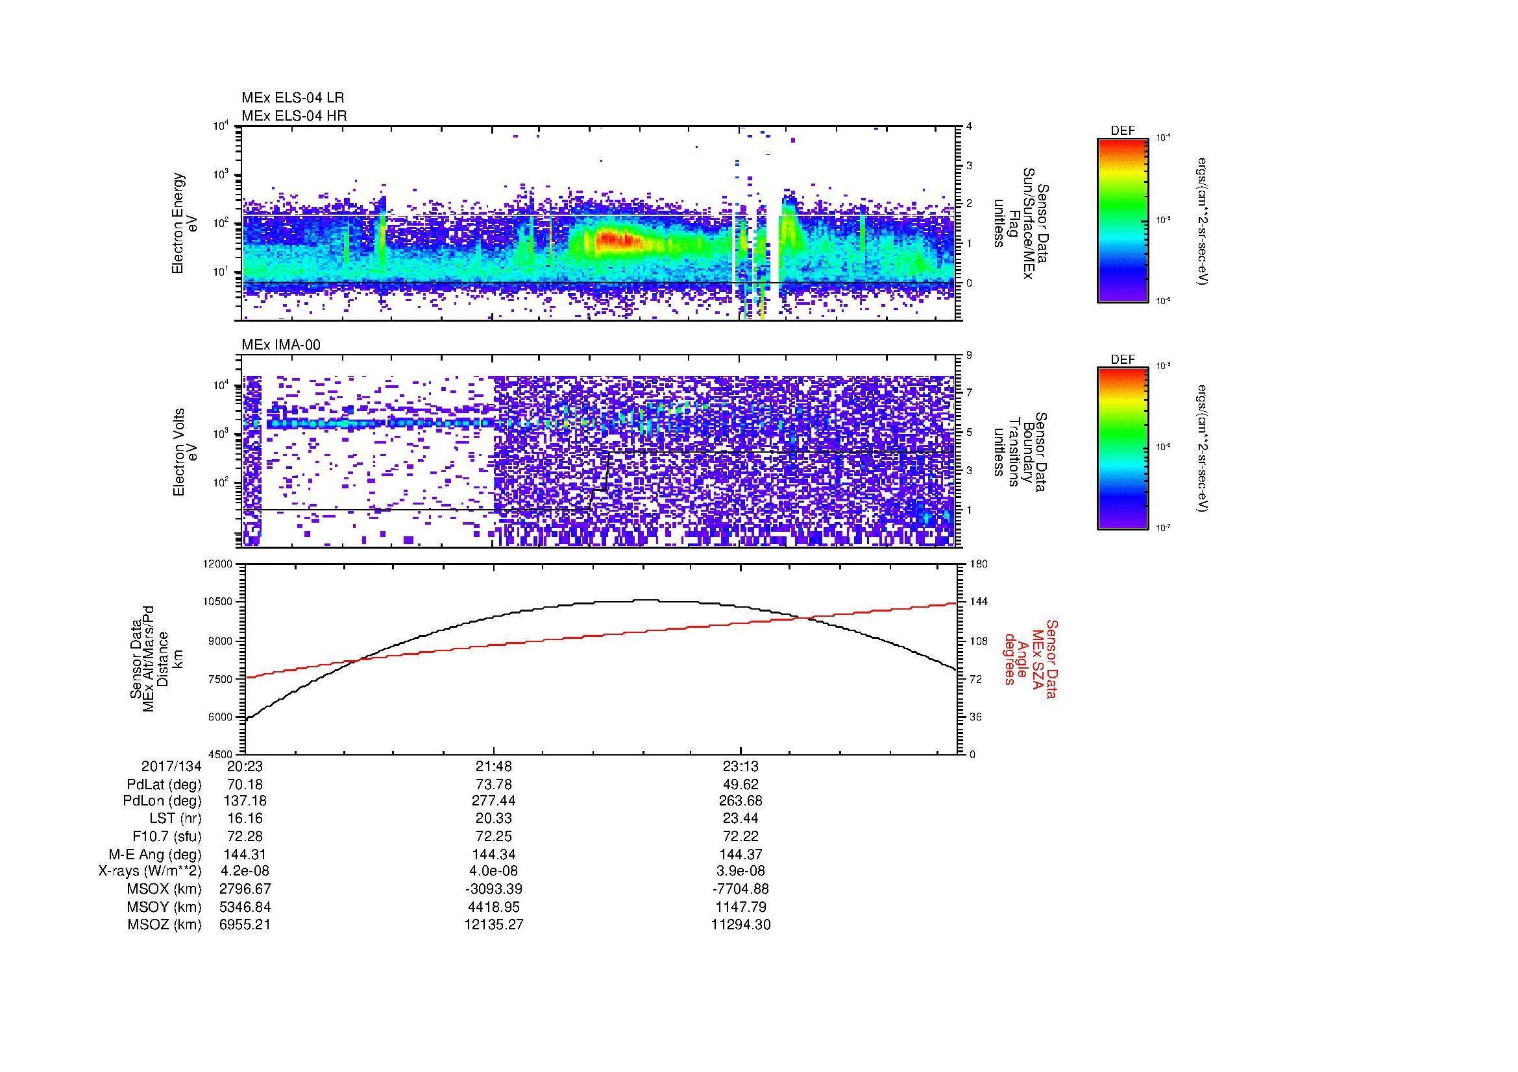The height and width of the screenshot is (1072, 1518).
Task: Click M-E Ang value 144.37
Action: tap(741, 854)
